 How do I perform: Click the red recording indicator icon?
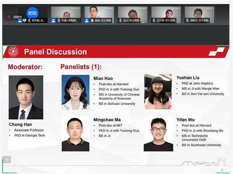click(9, 17)
